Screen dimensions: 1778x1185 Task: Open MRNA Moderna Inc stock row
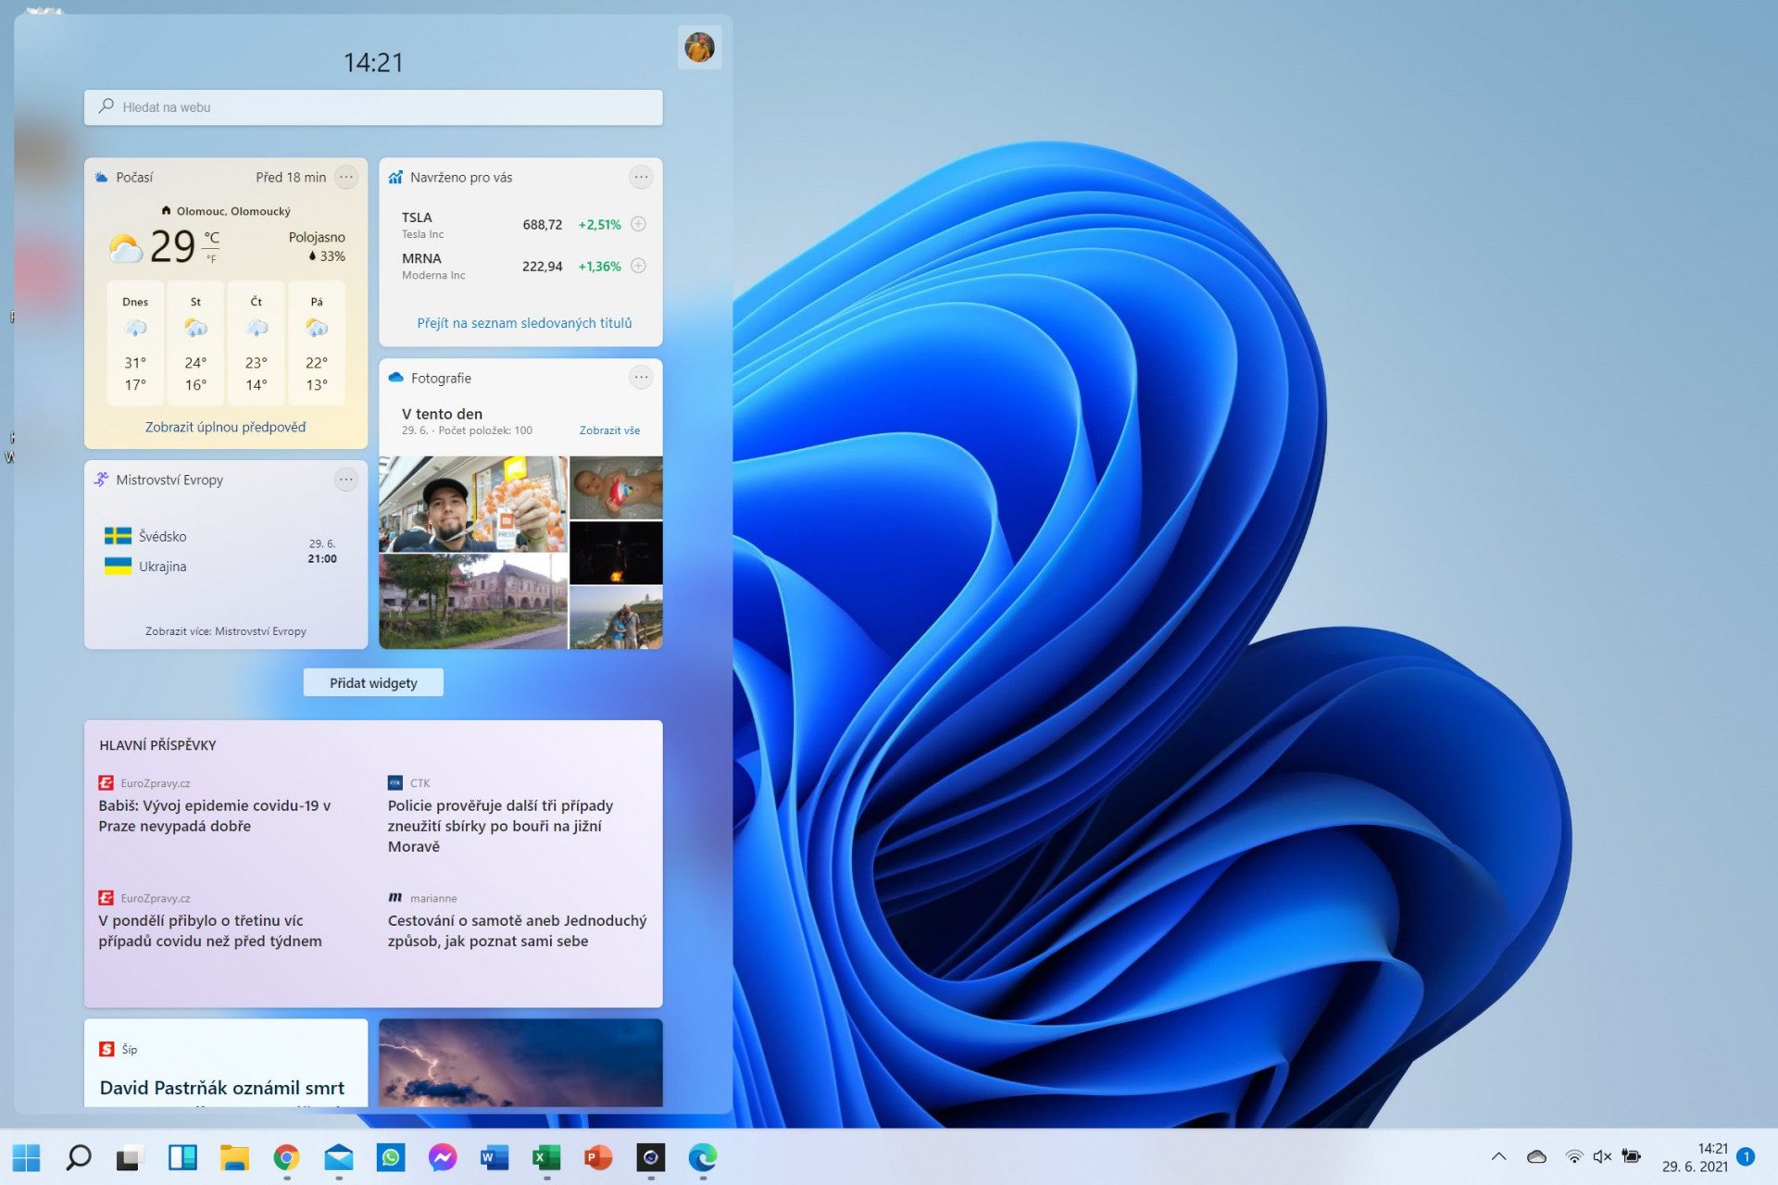[x=520, y=266]
